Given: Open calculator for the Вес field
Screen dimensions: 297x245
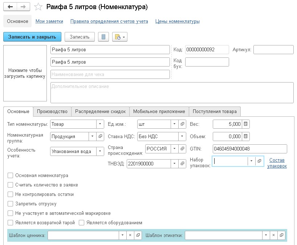Looking at the screenshot, I should [246, 124].
